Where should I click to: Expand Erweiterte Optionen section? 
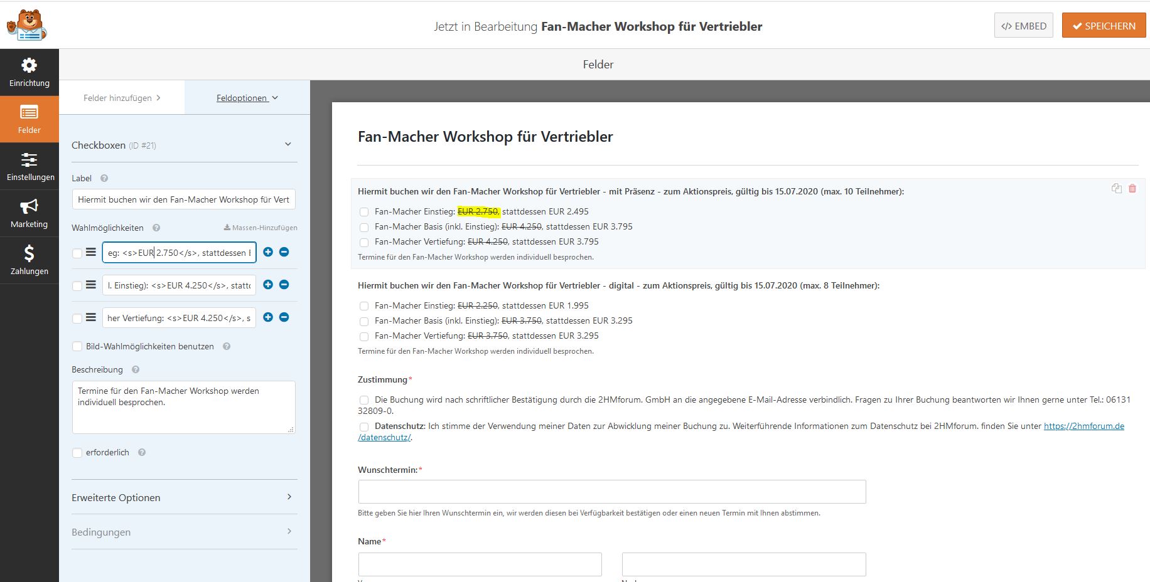pos(184,497)
